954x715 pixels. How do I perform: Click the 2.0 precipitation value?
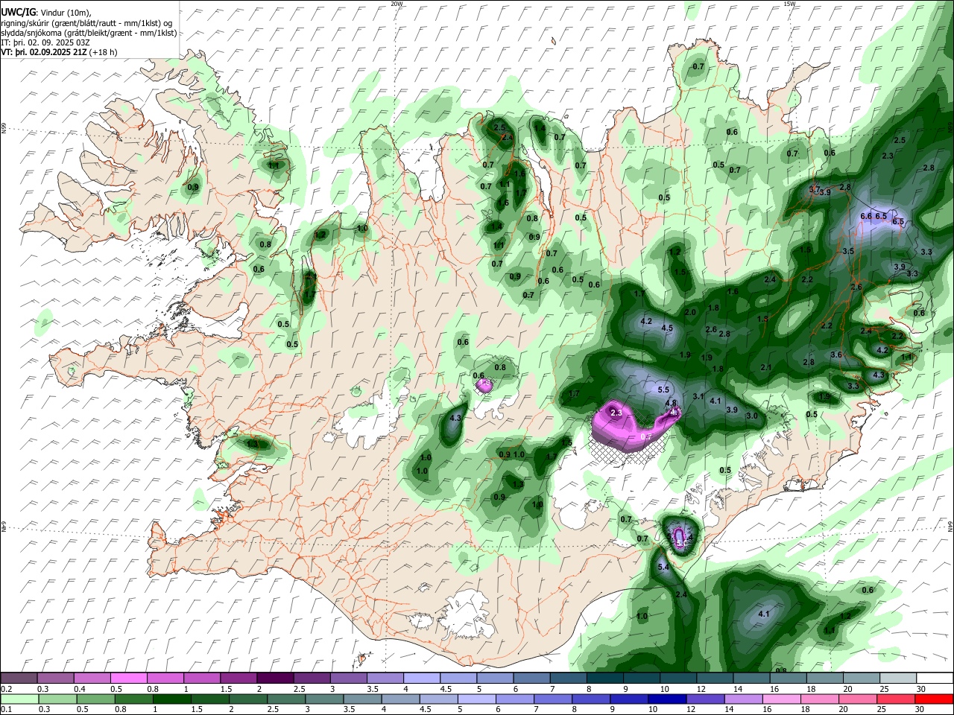pyautogui.click(x=690, y=313)
